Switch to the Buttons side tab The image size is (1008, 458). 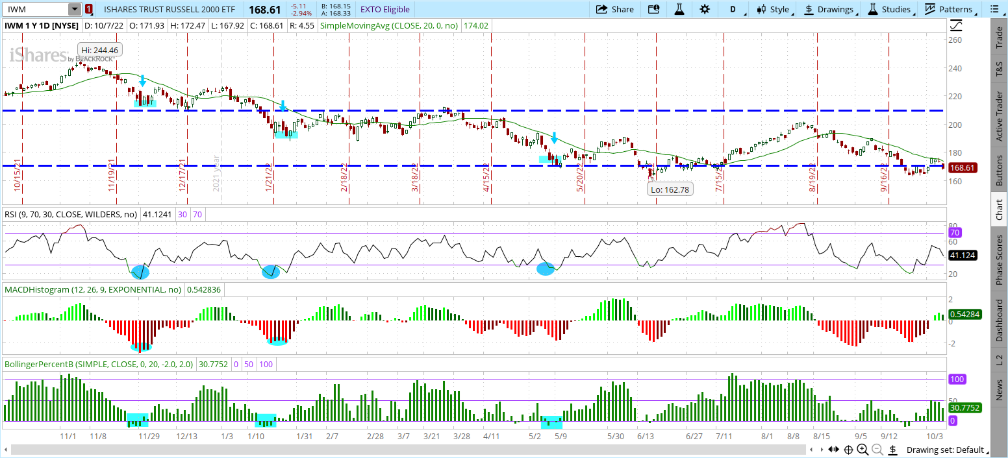999,170
